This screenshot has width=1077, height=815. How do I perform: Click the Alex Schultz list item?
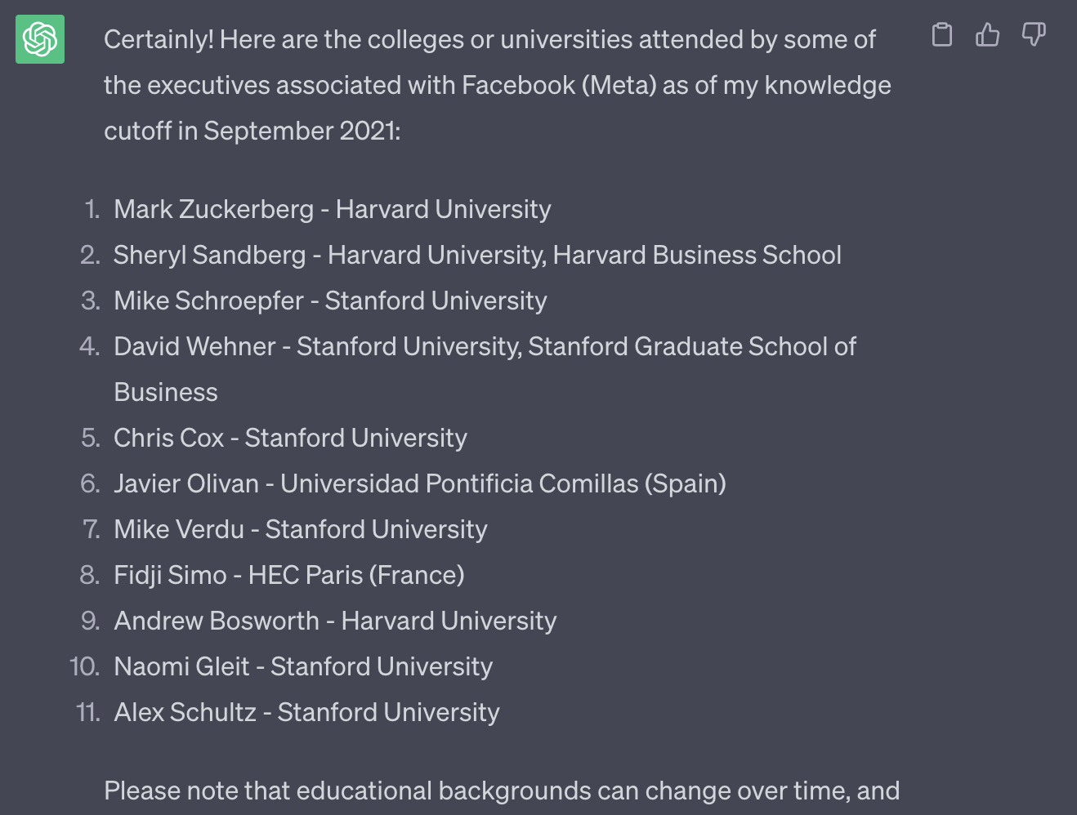coord(306,712)
